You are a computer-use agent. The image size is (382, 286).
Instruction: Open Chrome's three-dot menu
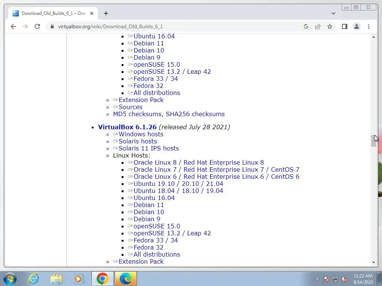[369, 26]
